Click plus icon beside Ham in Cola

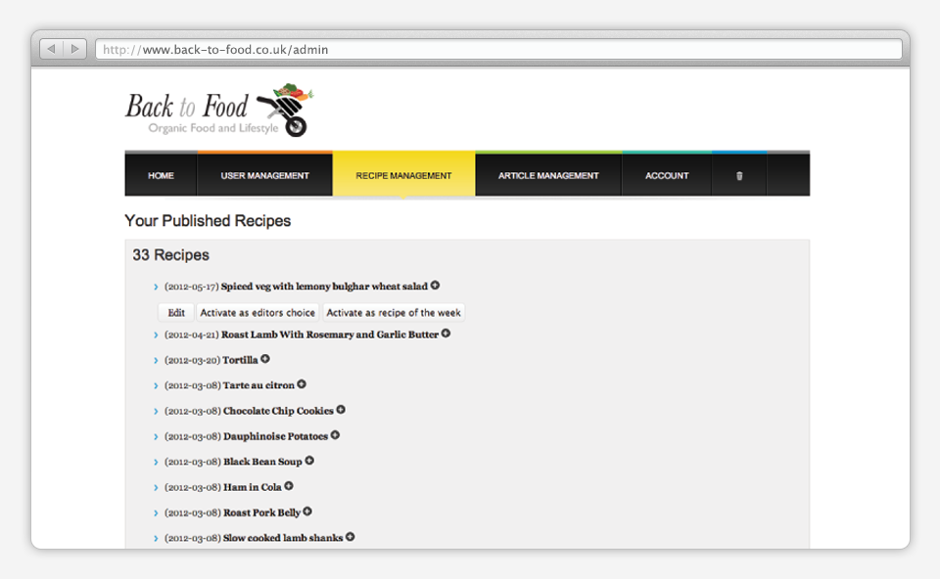click(x=289, y=486)
